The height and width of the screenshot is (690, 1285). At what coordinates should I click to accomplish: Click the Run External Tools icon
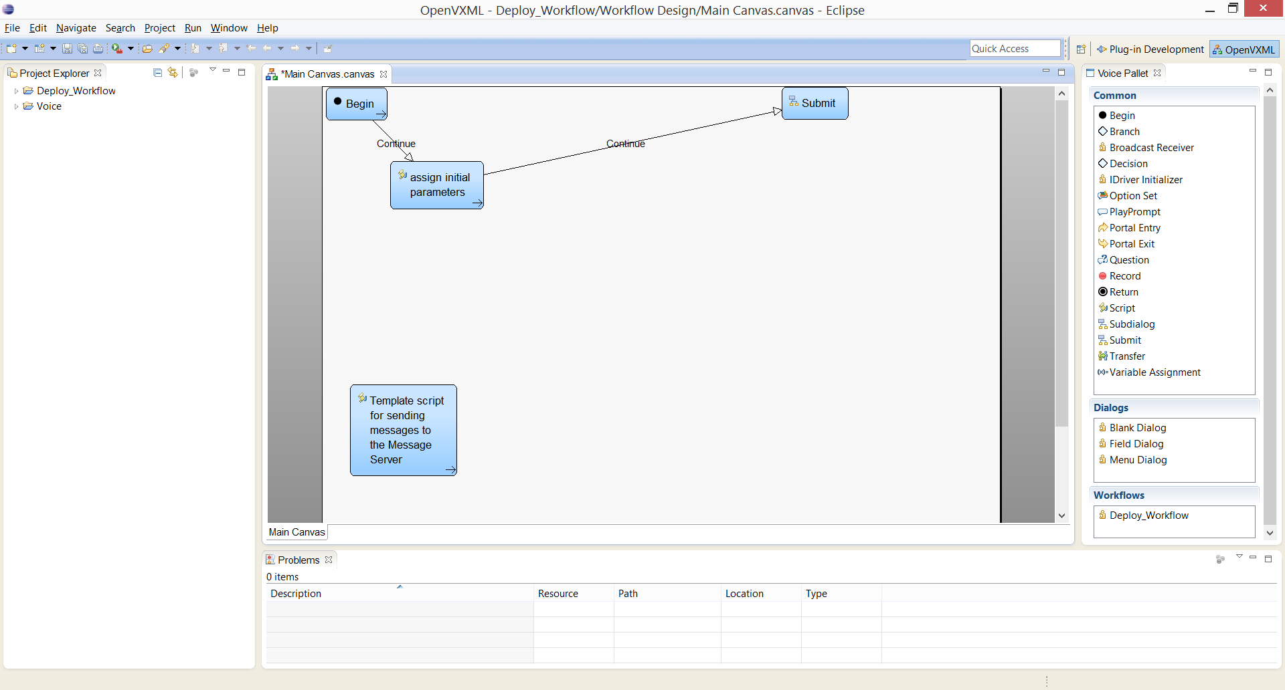point(117,48)
